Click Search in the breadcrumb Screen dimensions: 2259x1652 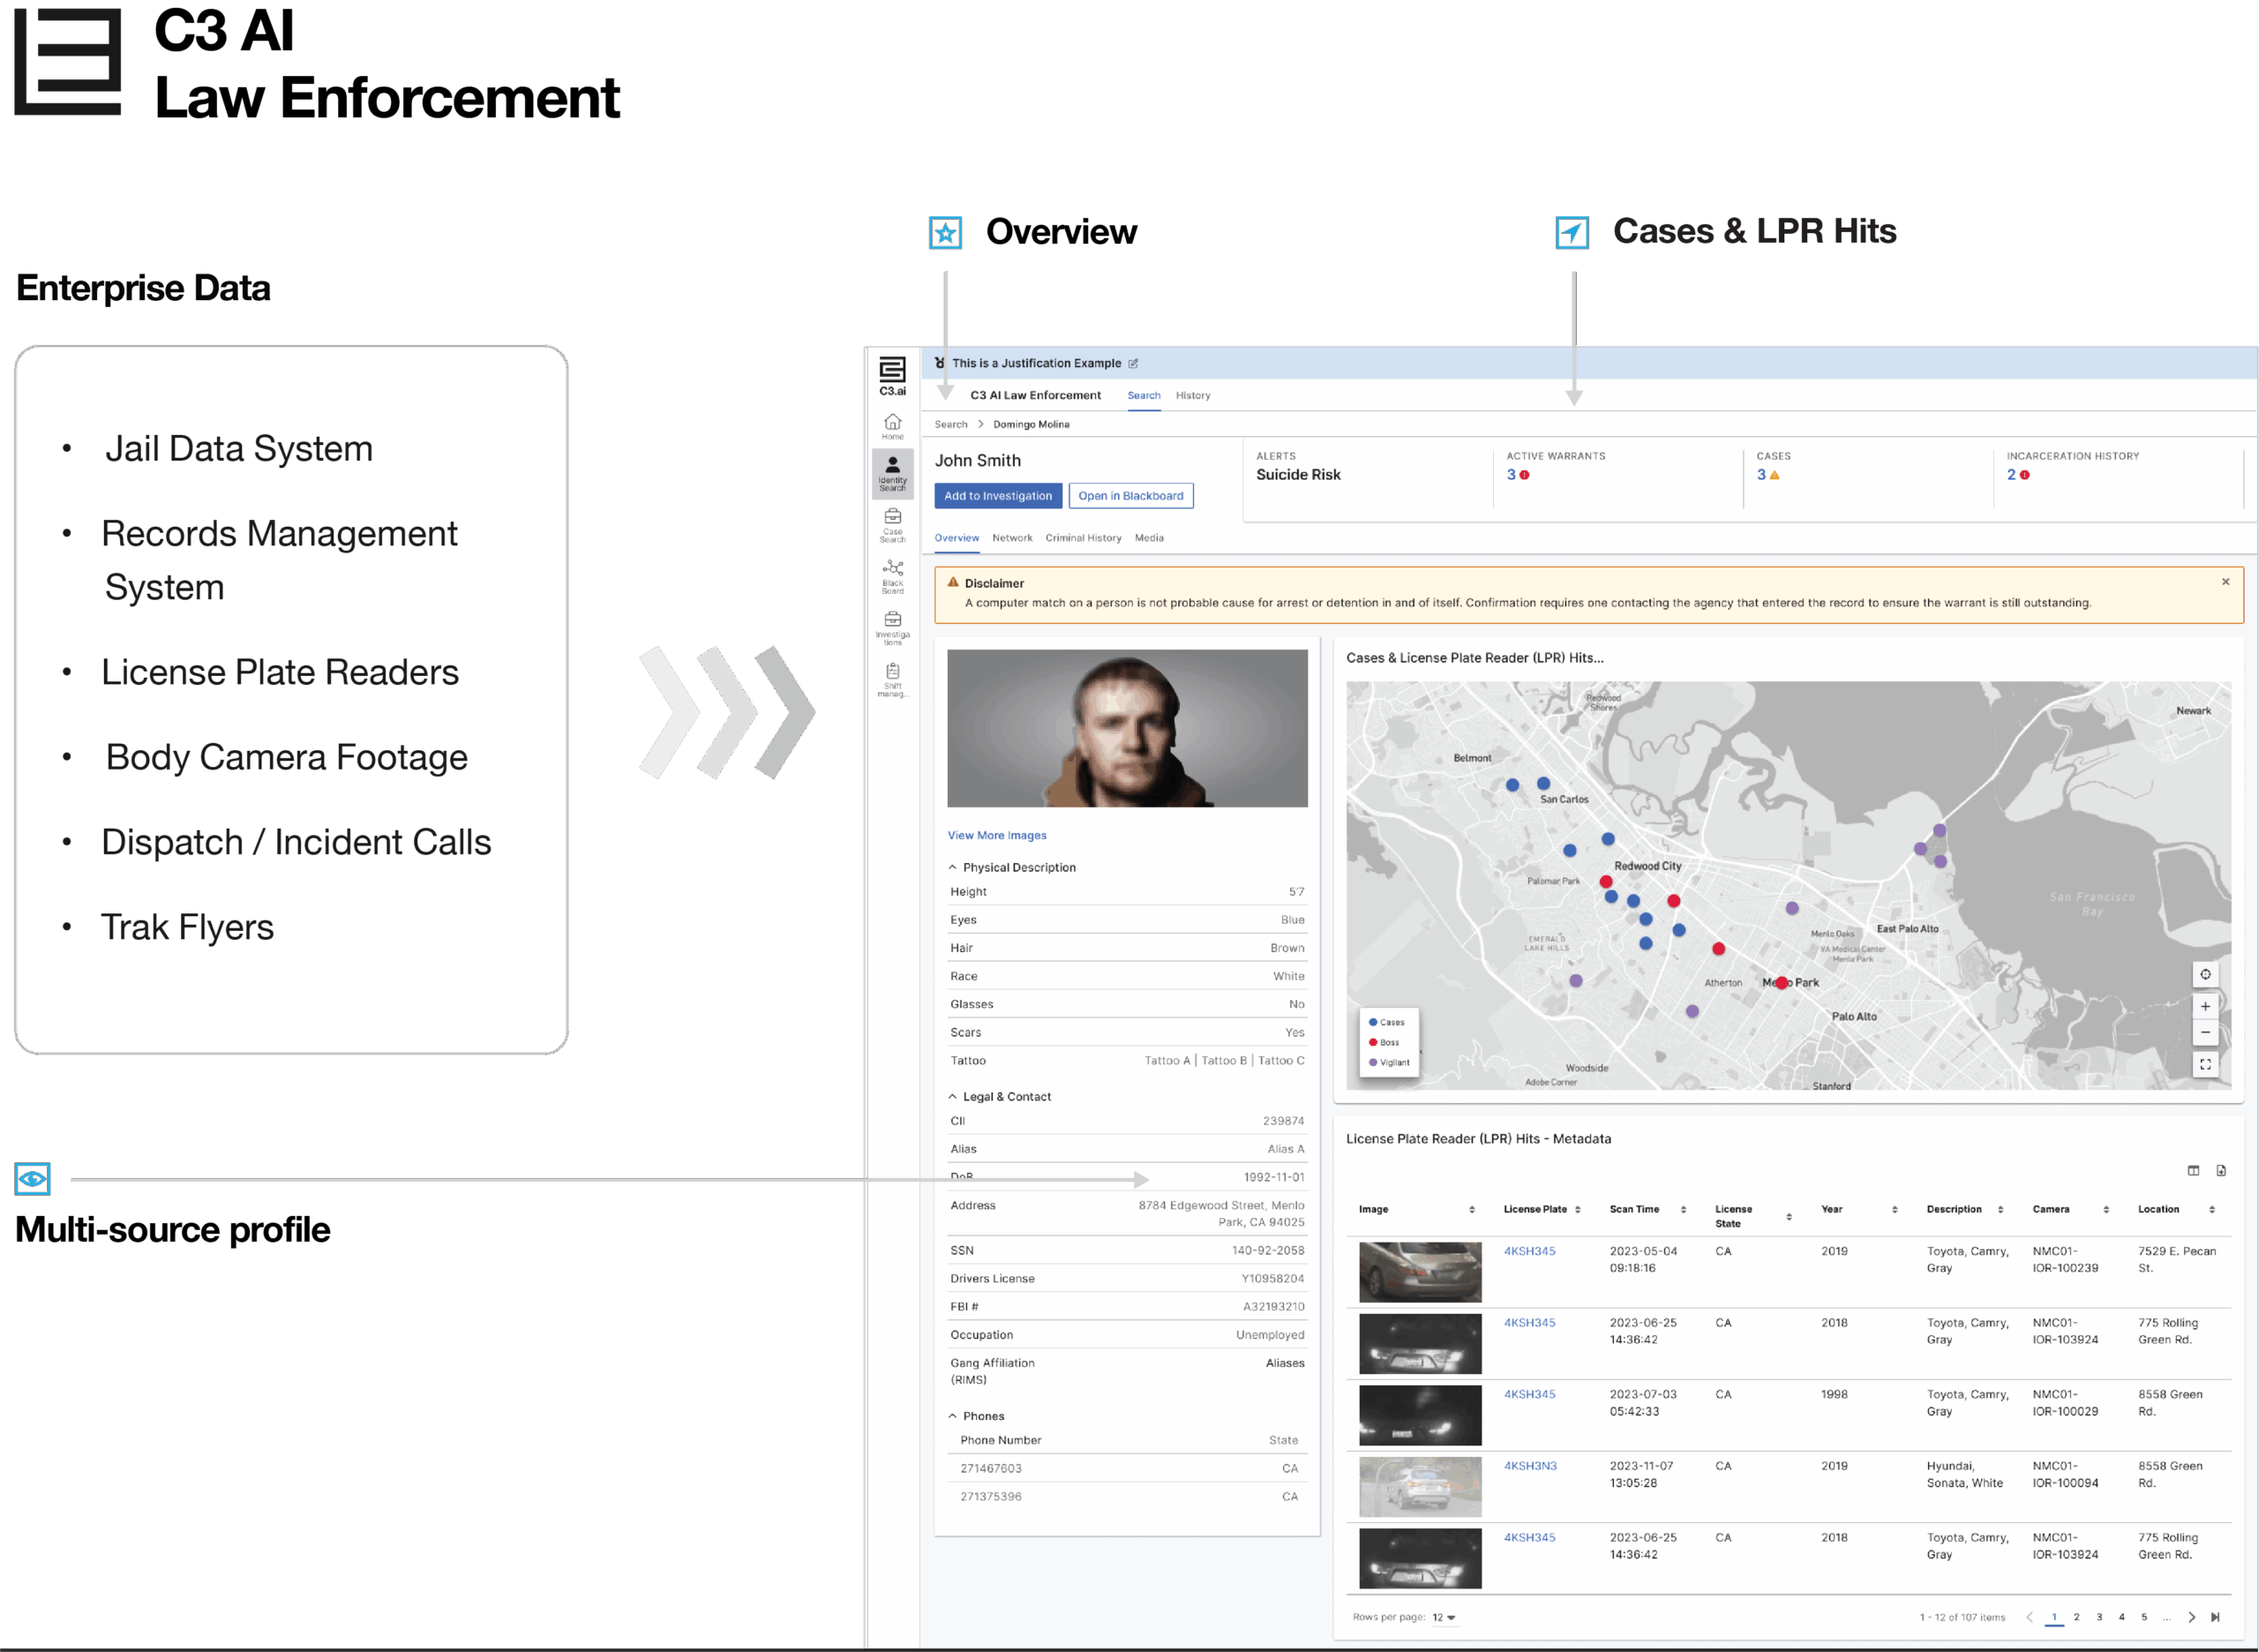click(x=951, y=425)
